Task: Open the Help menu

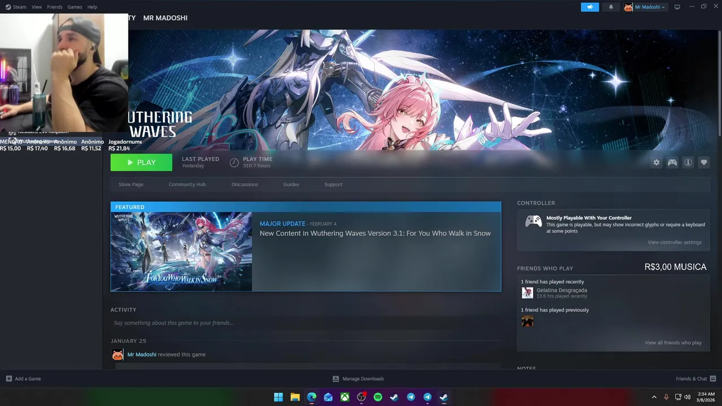Action: point(93,7)
